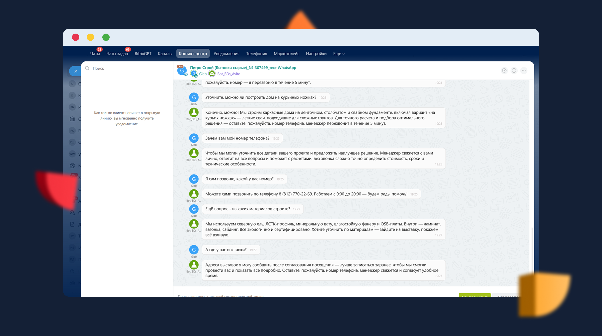The height and width of the screenshot is (336, 602).
Task: Expand the Еще dropdown menu
Action: coord(339,54)
